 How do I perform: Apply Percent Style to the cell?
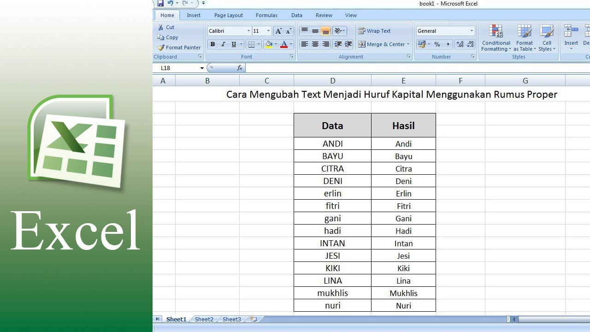click(x=437, y=44)
